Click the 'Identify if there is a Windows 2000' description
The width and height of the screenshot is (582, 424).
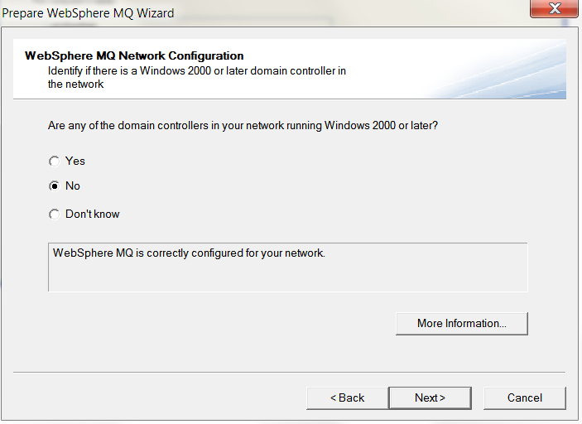pyautogui.click(x=197, y=77)
